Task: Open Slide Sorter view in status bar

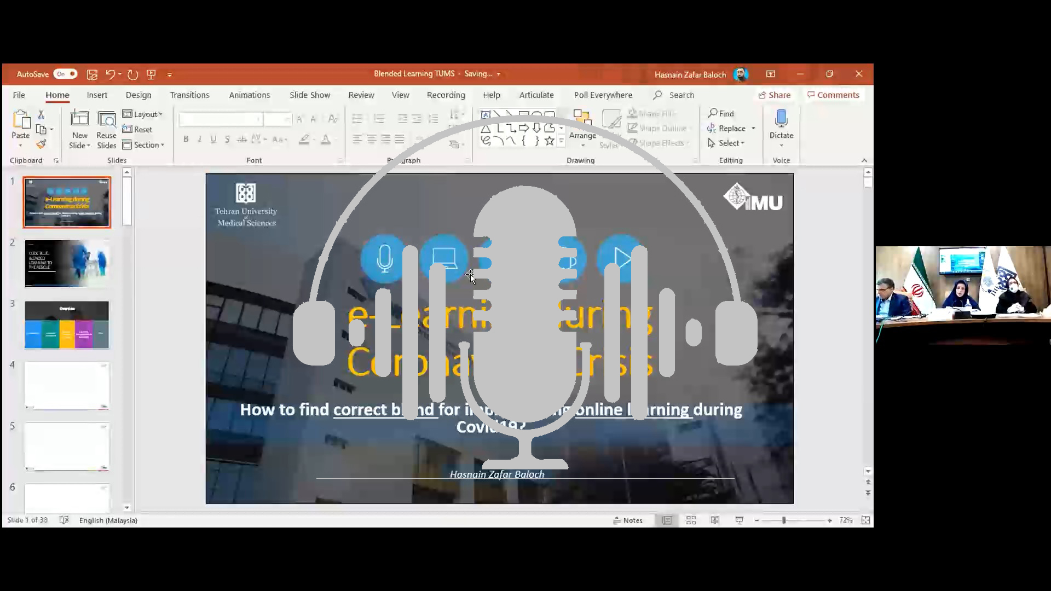Action: [x=691, y=520]
